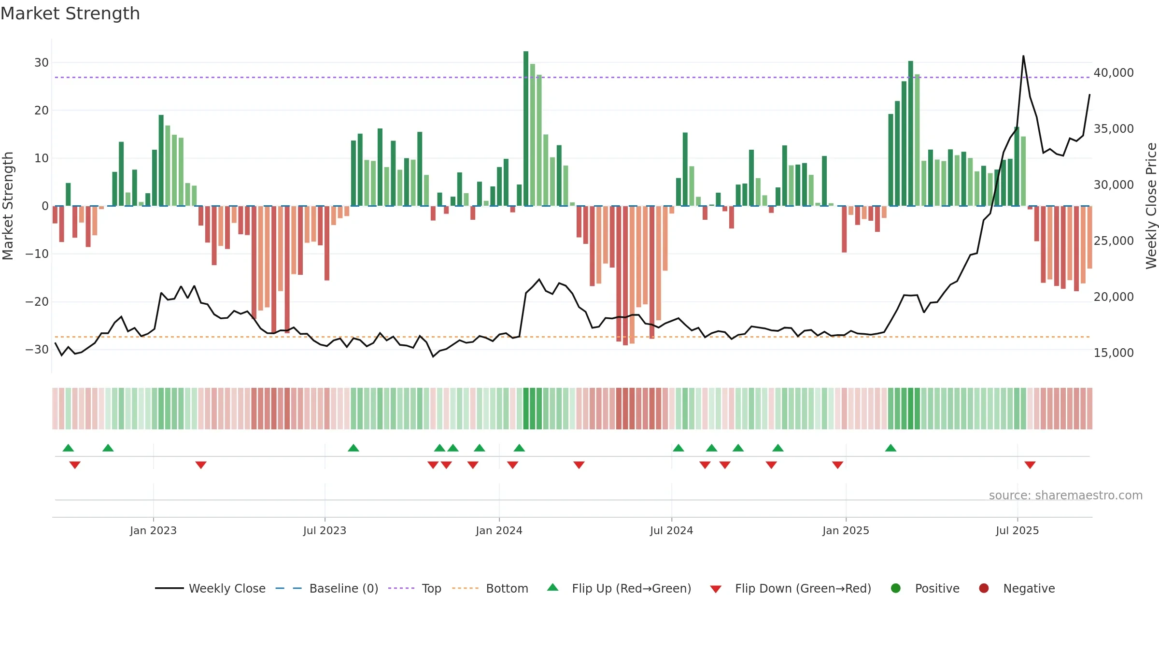Click the Jan 2023 axis label
1159x652 pixels.
[153, 530]
